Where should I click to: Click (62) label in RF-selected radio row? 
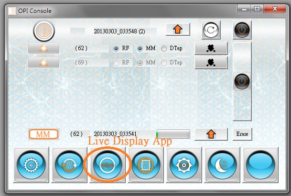tap(81, 48)
